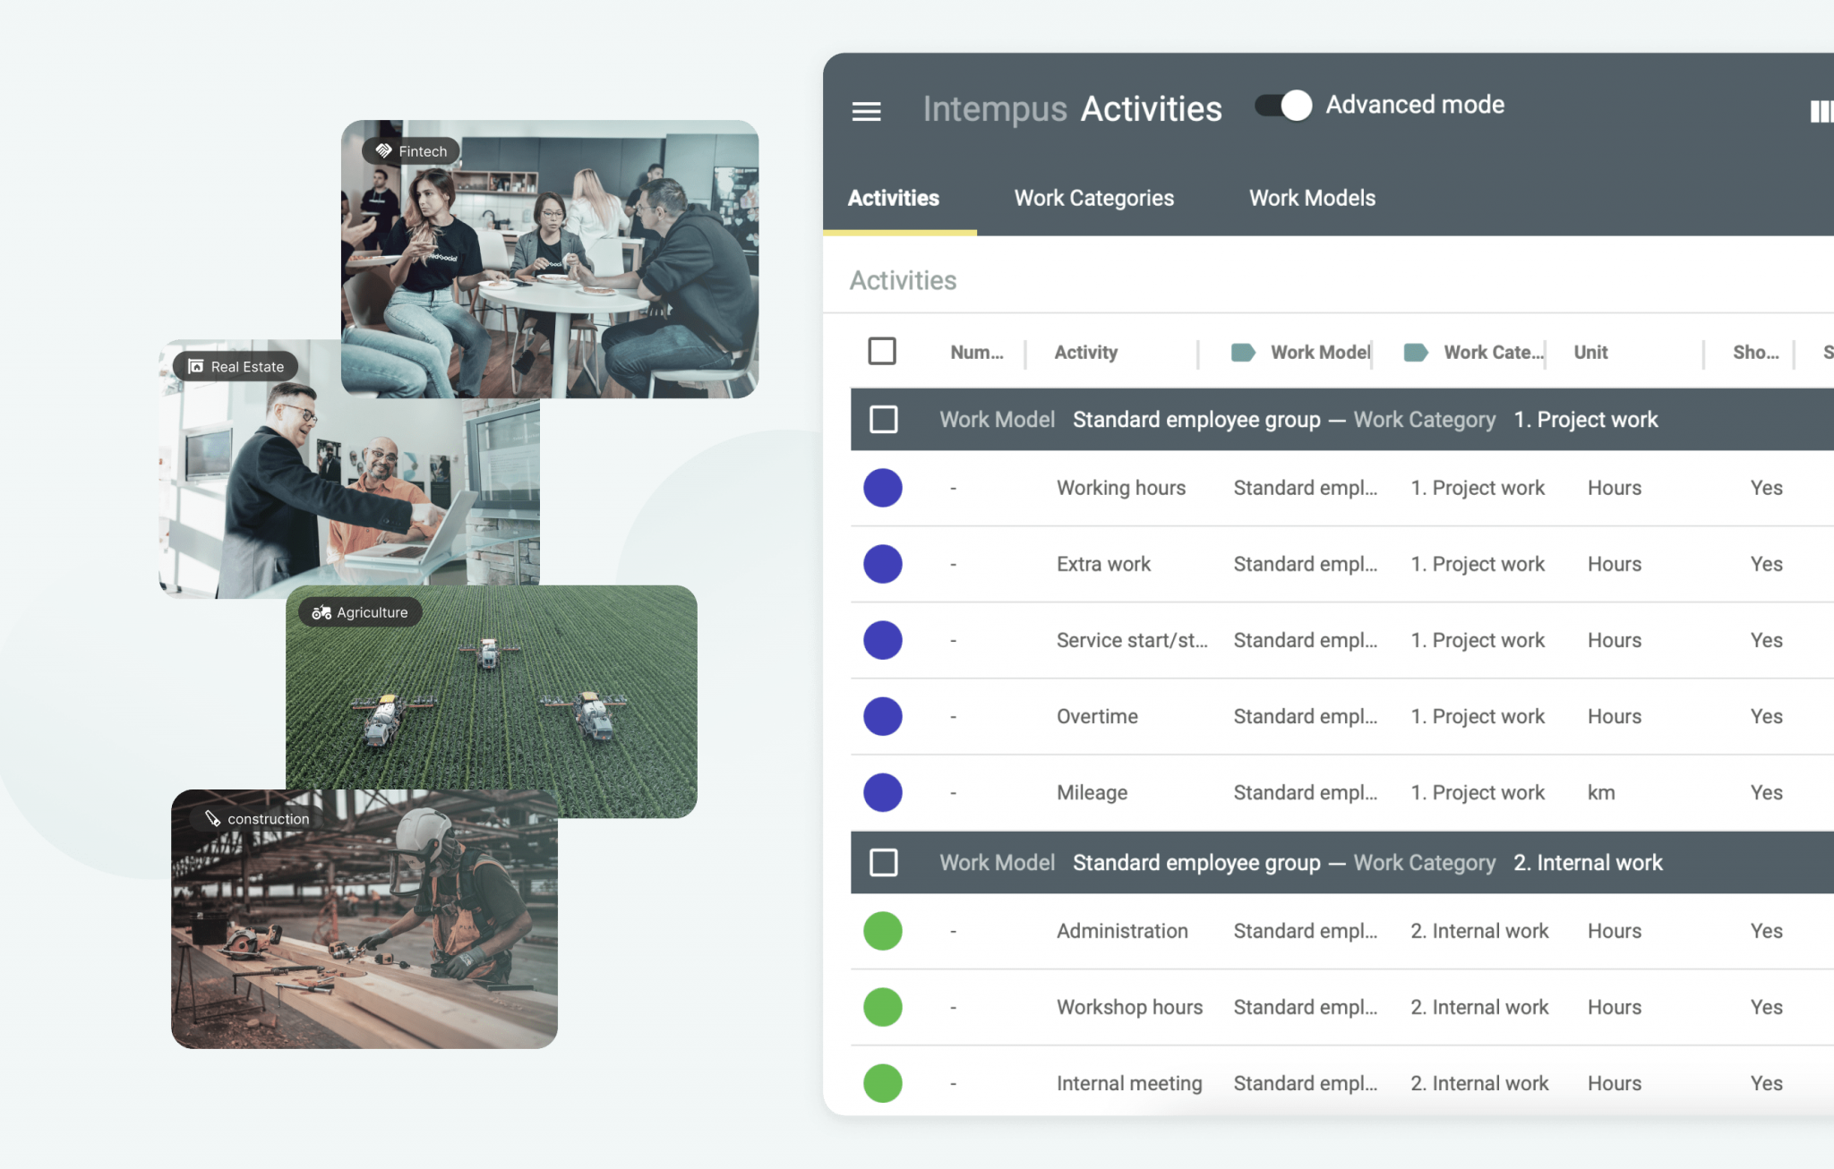The width and height of the screenshot is (1834, 1169).
Task: Click the tag icon beside Work Model header
Action: [1242, 353]
